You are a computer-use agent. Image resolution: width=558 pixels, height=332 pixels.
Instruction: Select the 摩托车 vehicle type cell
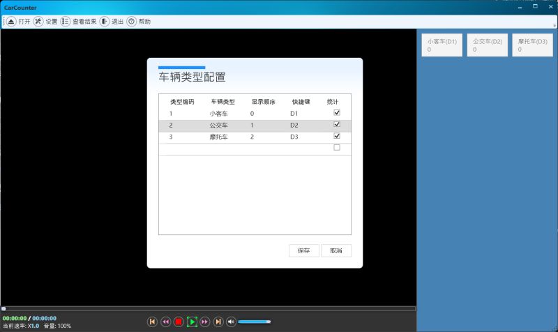click(218, 137)
